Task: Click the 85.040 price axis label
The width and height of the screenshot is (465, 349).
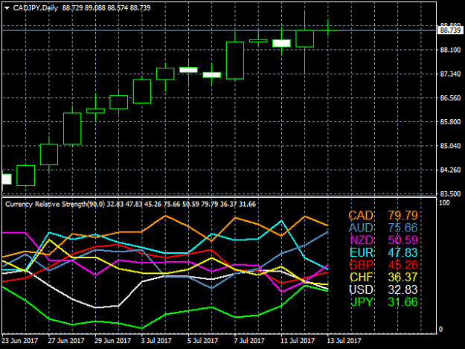Action: [x=450, y=146]
